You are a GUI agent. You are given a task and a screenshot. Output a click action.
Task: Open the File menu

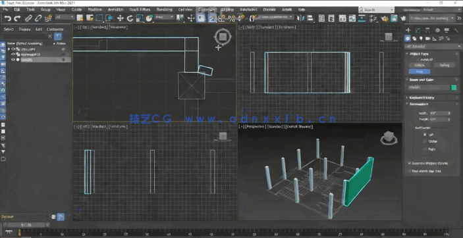5,10
